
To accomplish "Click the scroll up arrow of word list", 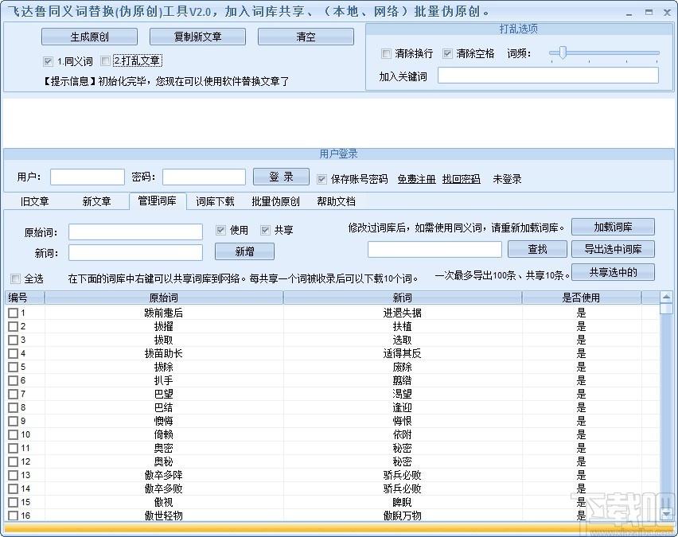I will [x=666, y=297].
